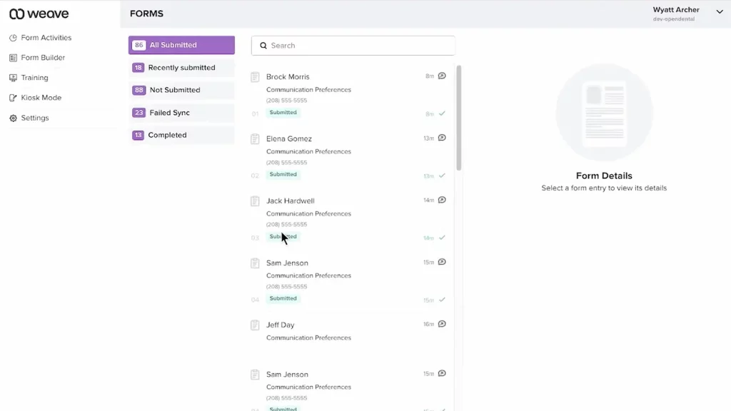Expand the Wyatt Archer account dropdown
The width and height of the screenshot is (731, 411).
719,11
